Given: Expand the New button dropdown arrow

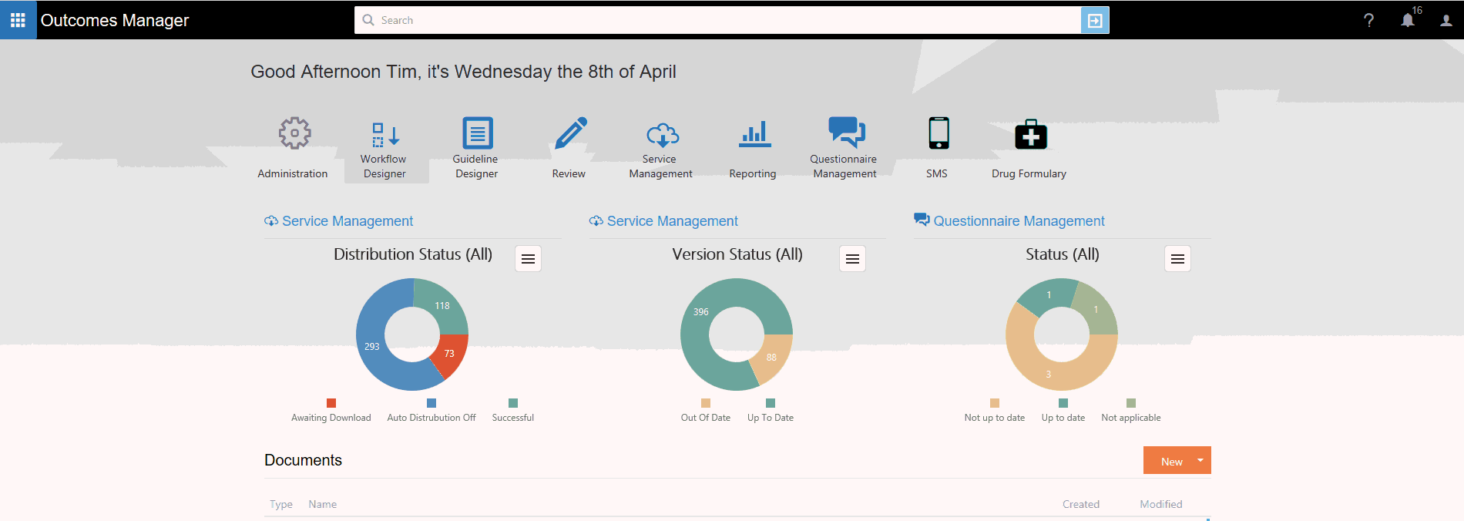Looking at the screenshot, I should [x=1200, y=460].
